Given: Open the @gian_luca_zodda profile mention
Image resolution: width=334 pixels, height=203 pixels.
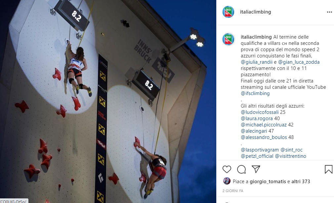Looking at the screenshot, I should tap(299, 62).
